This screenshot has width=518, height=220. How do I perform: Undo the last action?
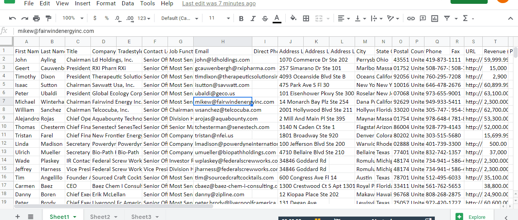[13, 18]
